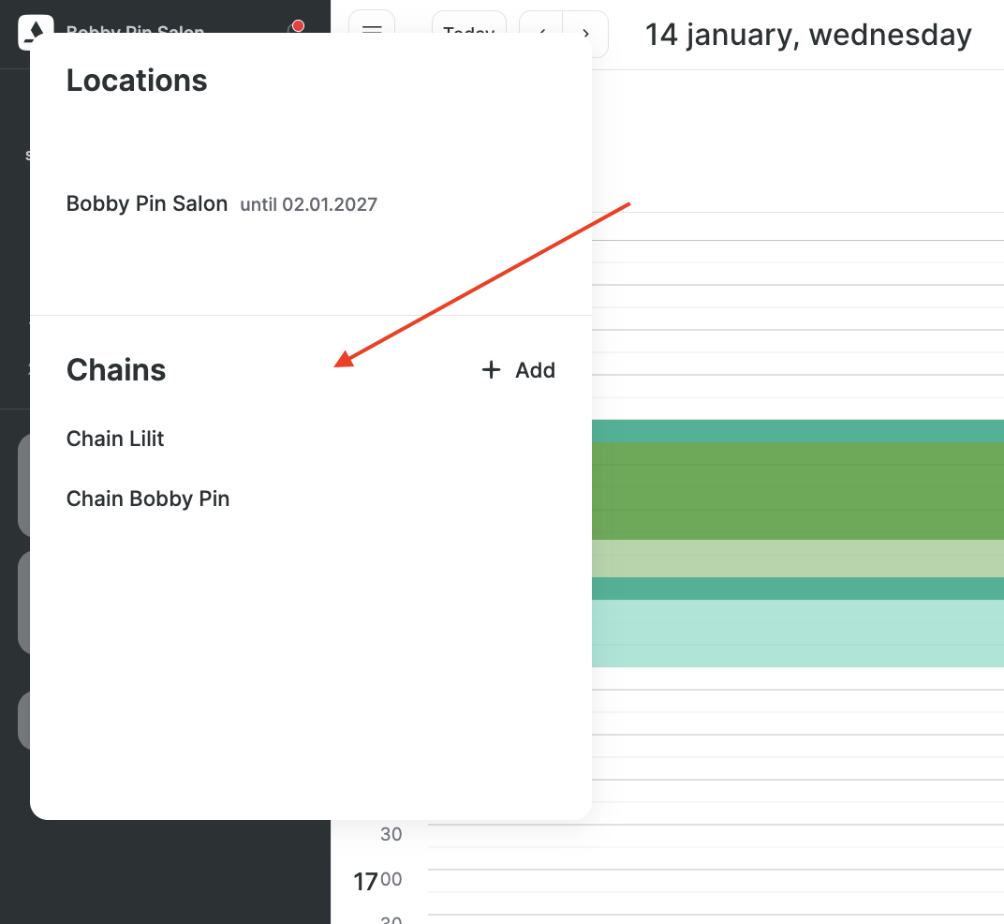This screenshot has height=924, width=1004.
Task: Open the Chain Lilit entry
Action: pos(115,439)
